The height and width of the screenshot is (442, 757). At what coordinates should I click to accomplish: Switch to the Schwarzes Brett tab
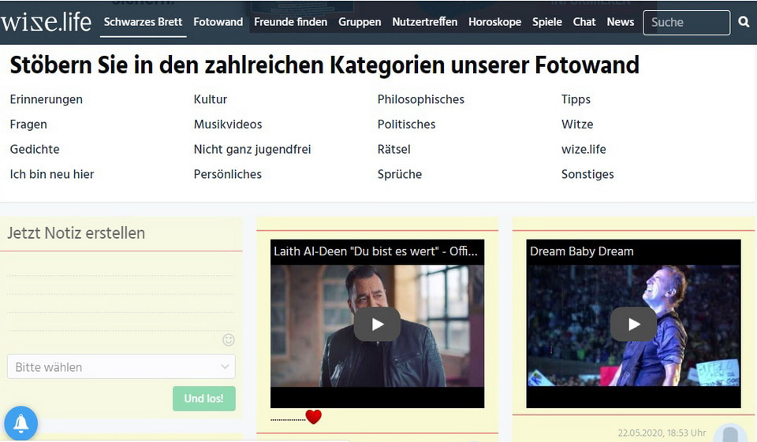pyautogui.click(x=143, y=22)
